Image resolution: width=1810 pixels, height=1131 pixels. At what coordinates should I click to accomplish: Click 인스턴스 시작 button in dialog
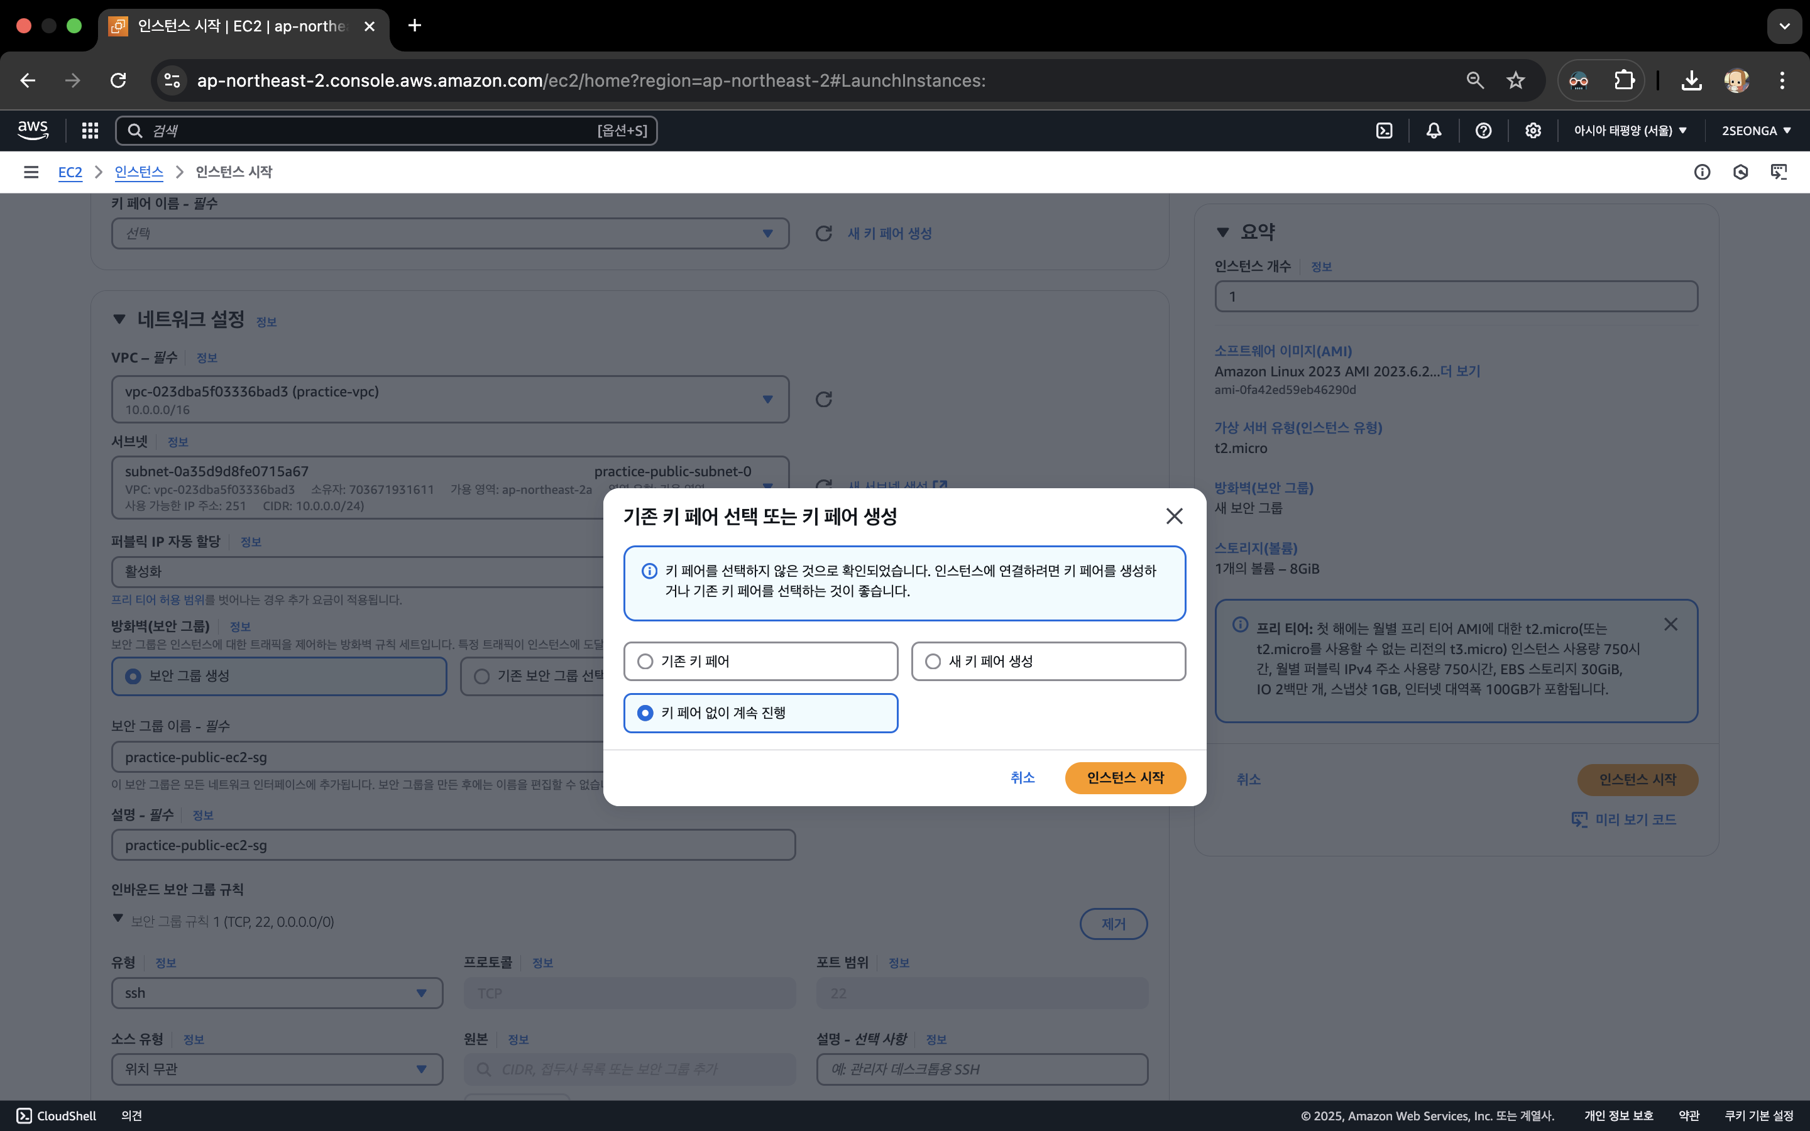click(1125, 778)
